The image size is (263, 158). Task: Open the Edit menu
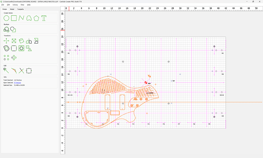point(8,5)
